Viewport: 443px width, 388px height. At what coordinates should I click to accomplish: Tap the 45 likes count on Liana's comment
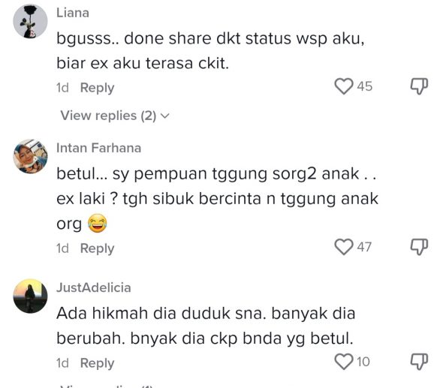pyautogui.click(x=364, y=86)
